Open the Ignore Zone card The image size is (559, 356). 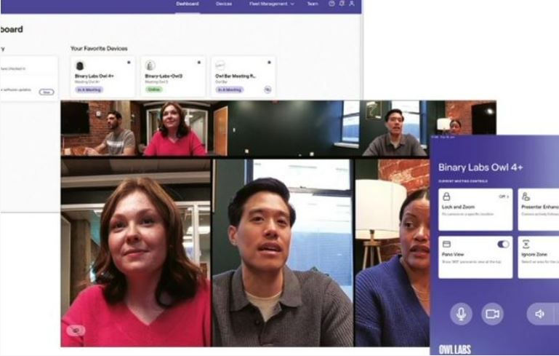click(539, 257)
